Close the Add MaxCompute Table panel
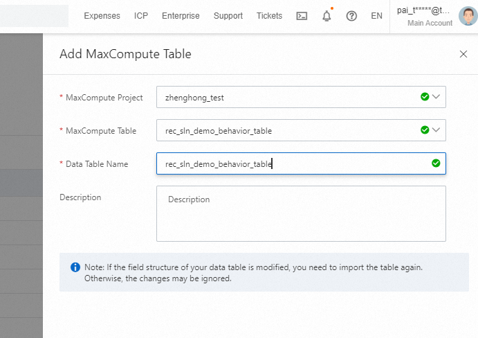The image size is (478, 338). point(463,54)
